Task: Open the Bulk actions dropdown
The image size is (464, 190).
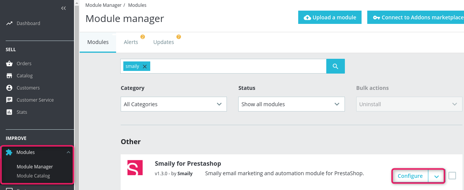Action: (409, 104)
